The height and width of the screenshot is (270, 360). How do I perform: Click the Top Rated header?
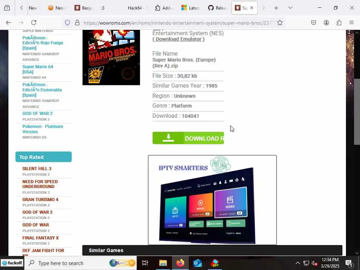(x=43, y=157)
